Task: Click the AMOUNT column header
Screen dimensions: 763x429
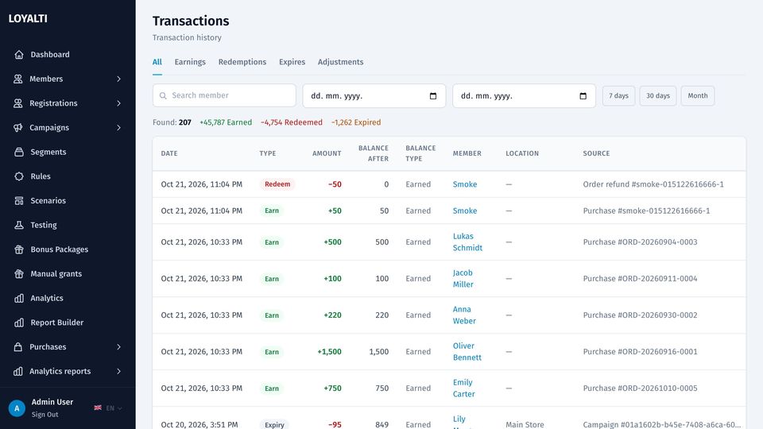Action: point(327,153)
